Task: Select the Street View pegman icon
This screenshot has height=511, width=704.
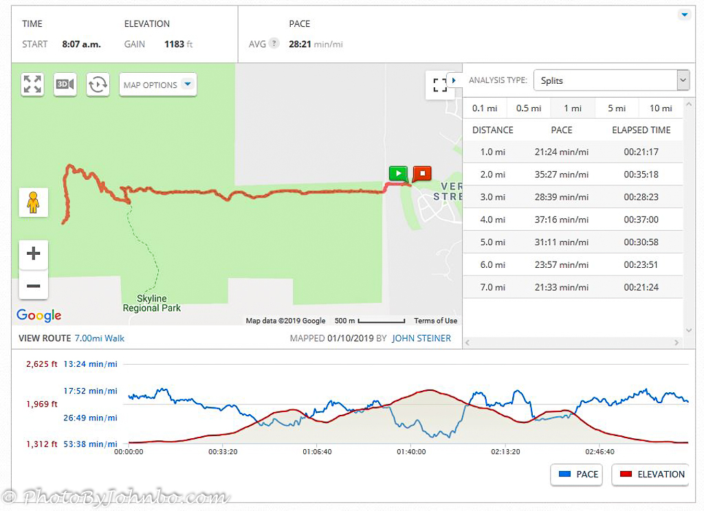Action: [x=34, y=203]
